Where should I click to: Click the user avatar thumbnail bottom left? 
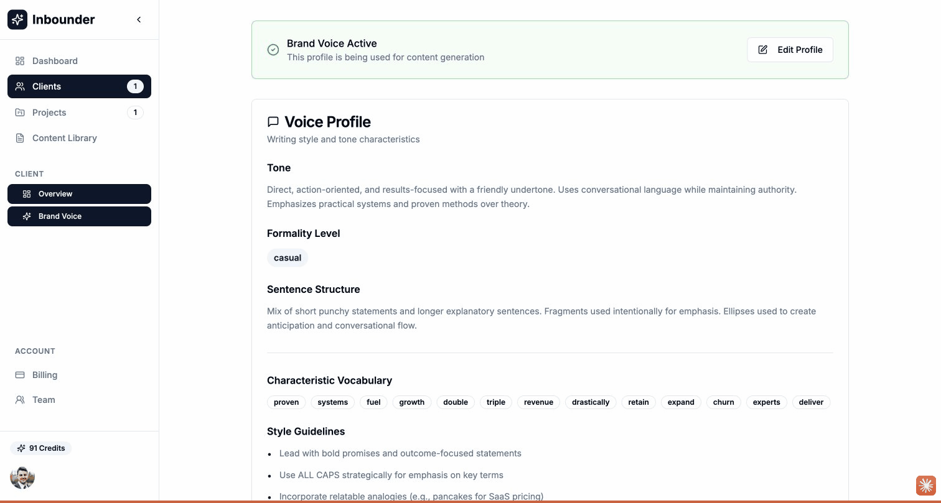click(22, 478)
